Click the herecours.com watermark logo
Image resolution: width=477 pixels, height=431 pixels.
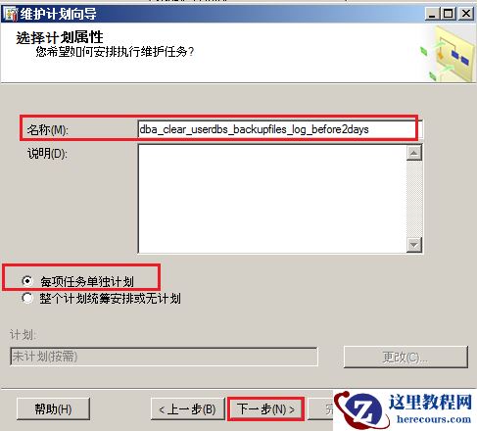click(405, 410)
